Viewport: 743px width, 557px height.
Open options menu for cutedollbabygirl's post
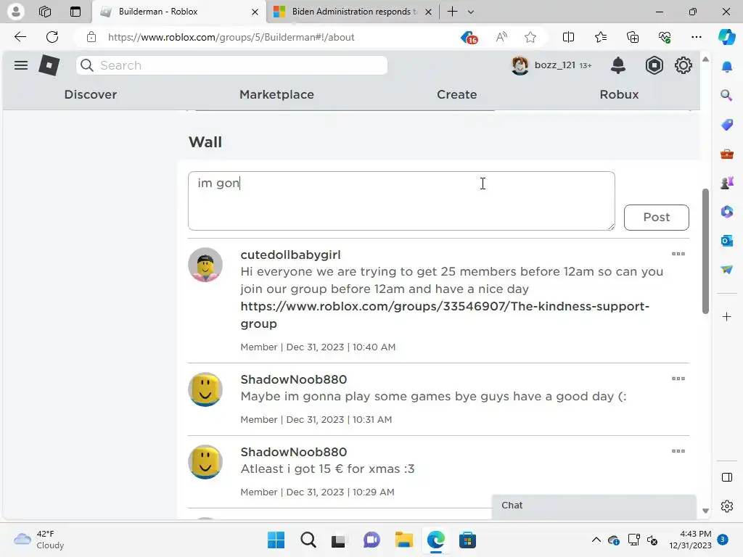tap(678, 254)
